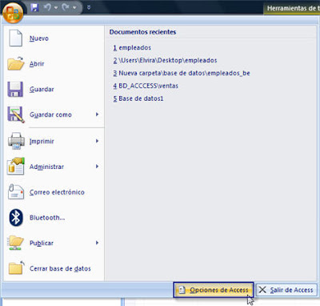
Task: Expand the Guardar como submenu arrow
Action: 97,115
